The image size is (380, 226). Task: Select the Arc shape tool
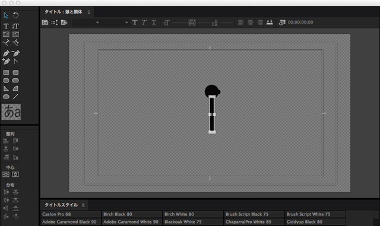15,88
